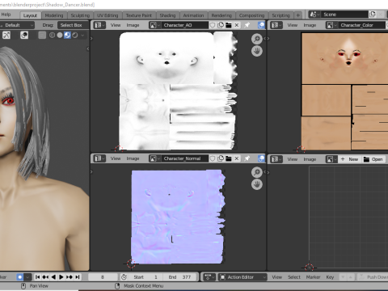This screenshot has width=388, height=291.
Task: Select rendered viewport shading
Action: 75,35
